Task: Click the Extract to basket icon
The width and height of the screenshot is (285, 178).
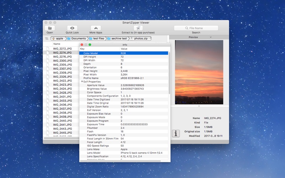Action: pyautogui.click(x=138, y=28)
